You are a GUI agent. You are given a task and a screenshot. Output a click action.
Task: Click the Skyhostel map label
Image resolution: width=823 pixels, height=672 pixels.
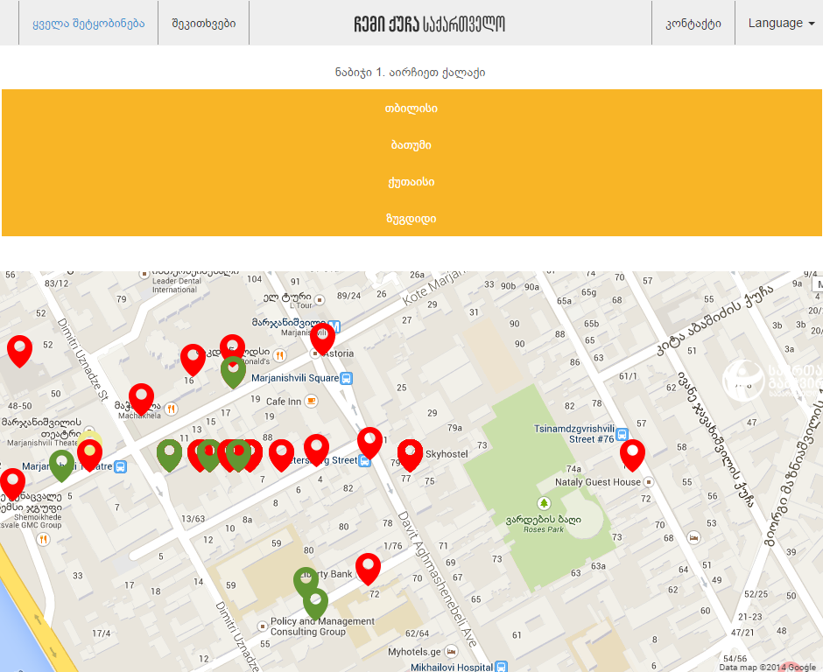pos(447,454)
